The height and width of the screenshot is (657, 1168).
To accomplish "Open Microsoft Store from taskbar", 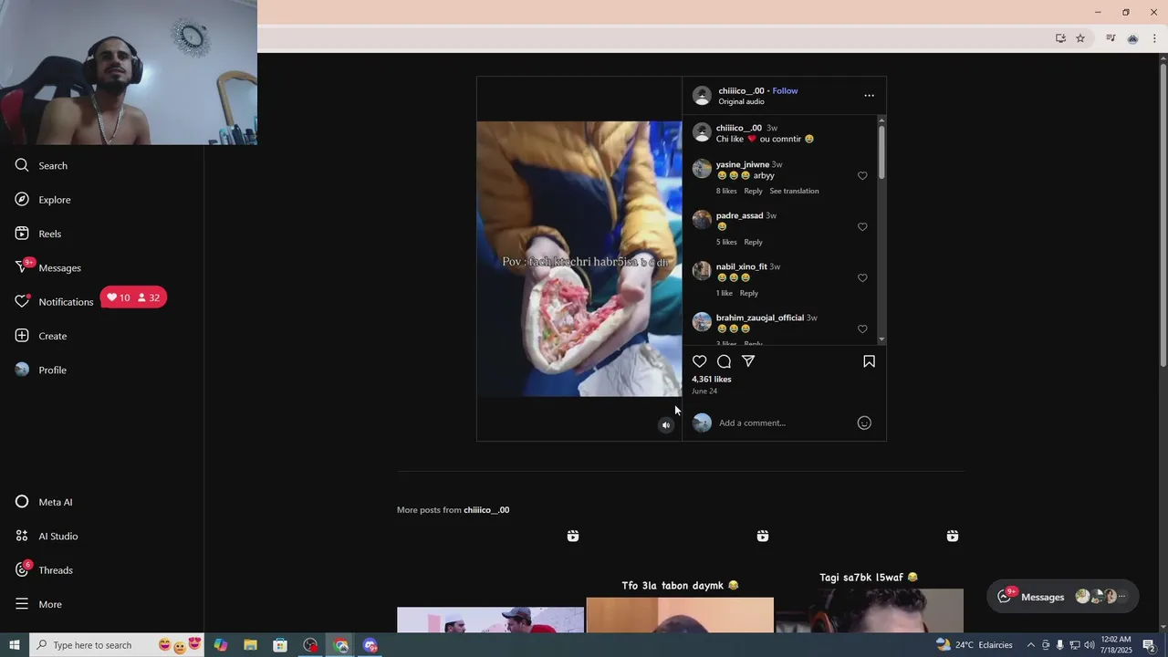I will pos(280,645).
